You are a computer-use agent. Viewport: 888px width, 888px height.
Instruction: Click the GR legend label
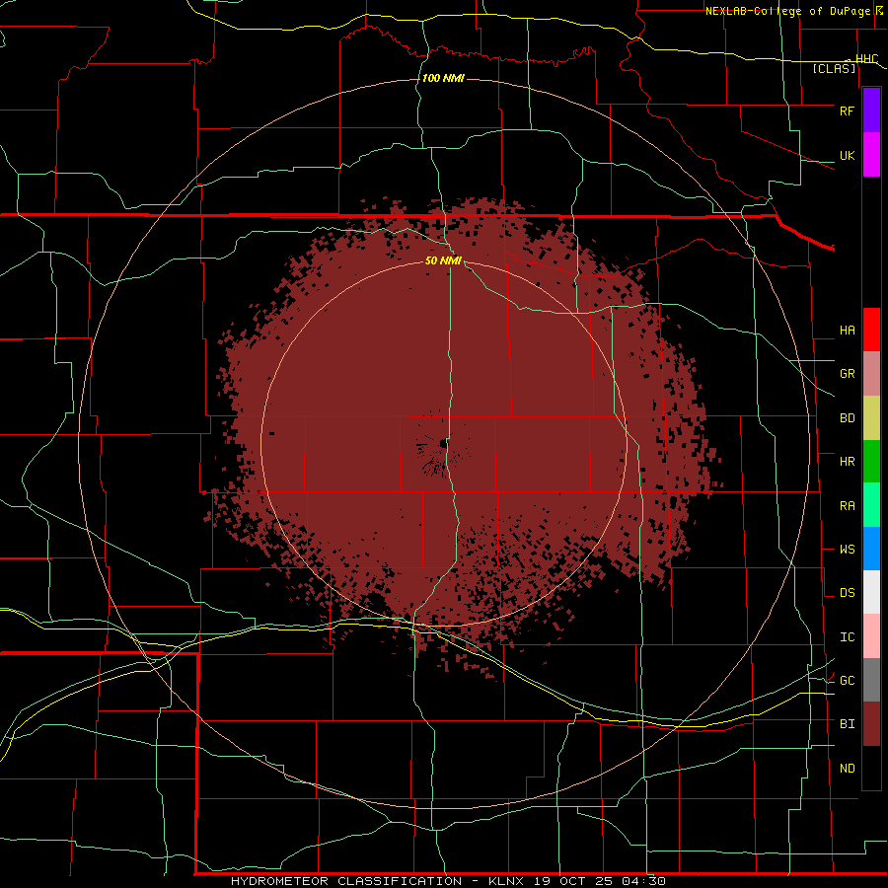click(x=847, y=374)
